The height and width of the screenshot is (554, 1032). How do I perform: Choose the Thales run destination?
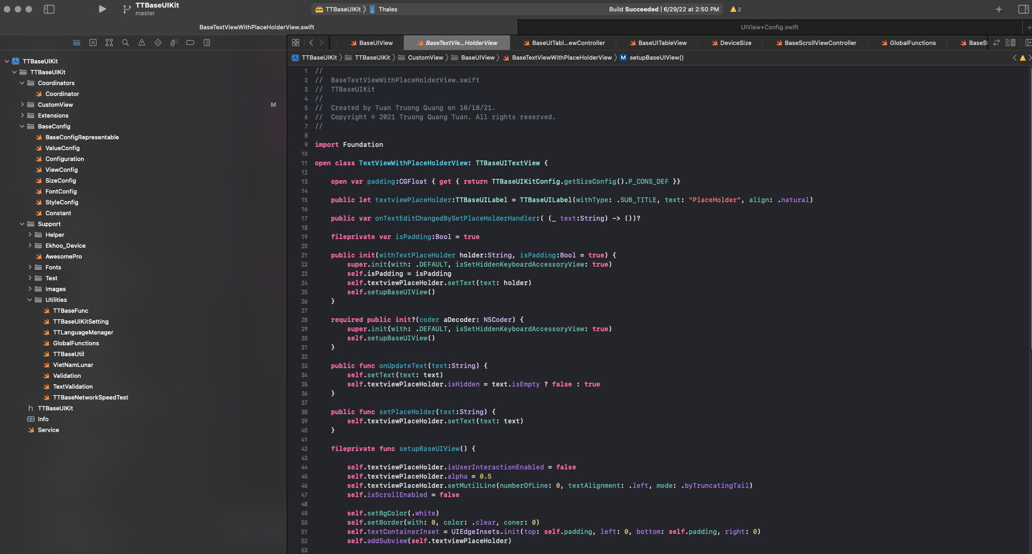coord(384,9)
